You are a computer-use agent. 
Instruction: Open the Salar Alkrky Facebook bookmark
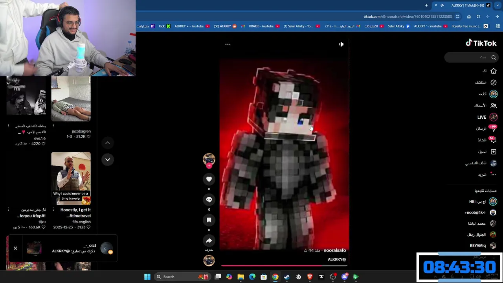click(x=398, y=26)
